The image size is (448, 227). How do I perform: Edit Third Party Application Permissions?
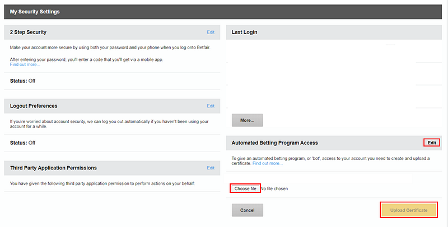tap(211, 168)
